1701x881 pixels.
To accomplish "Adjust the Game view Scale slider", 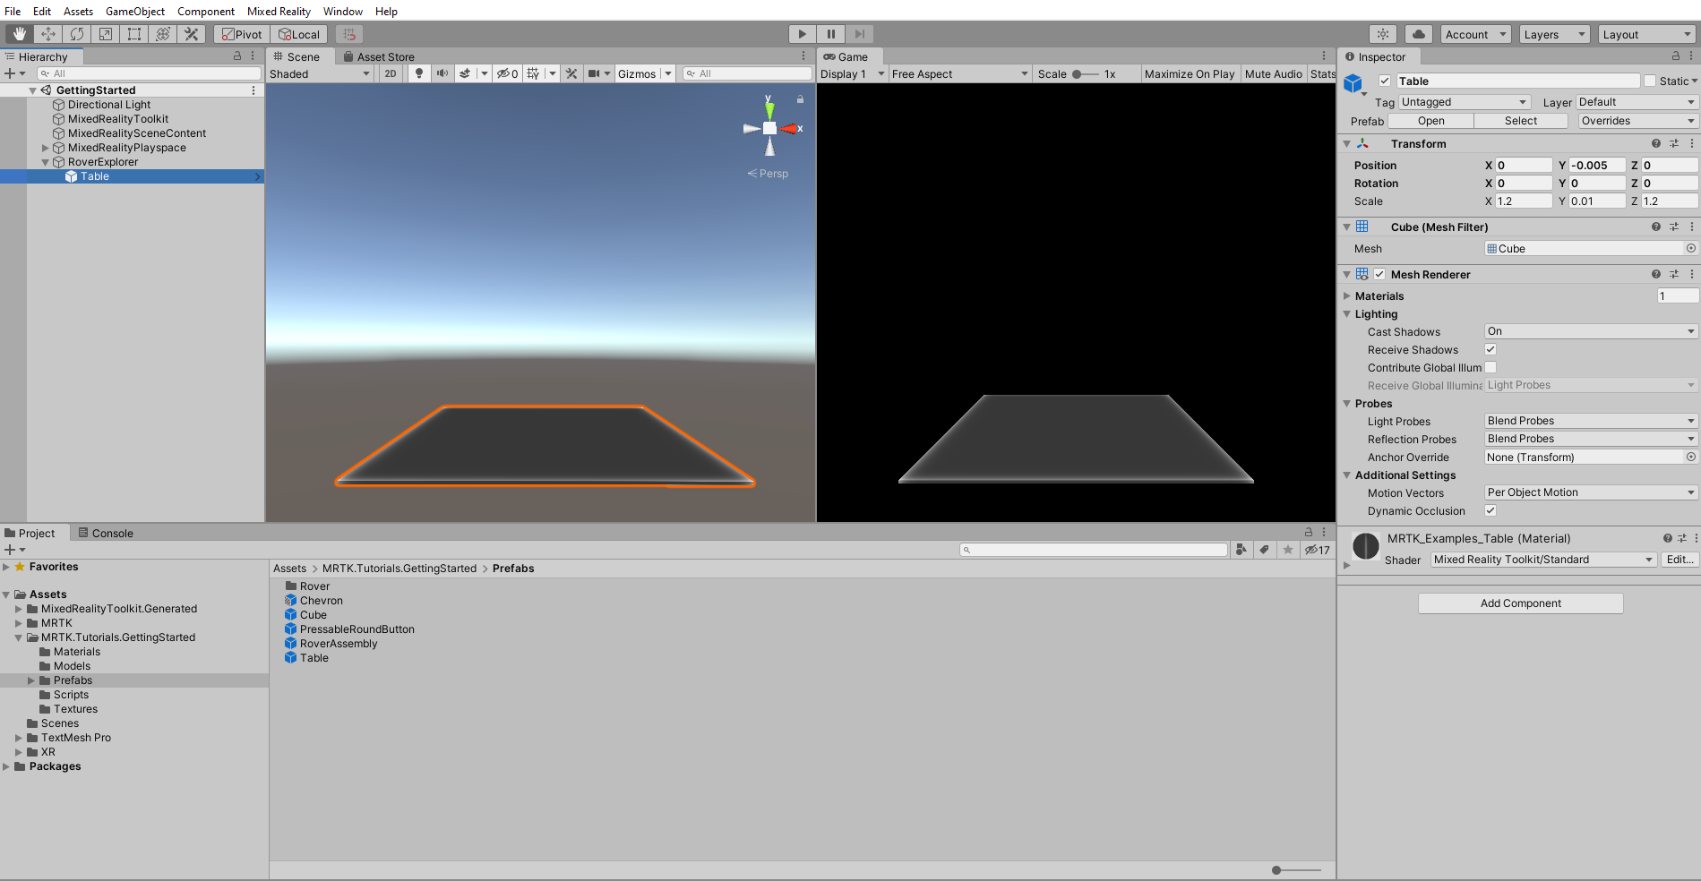I will click(1085, 74).
